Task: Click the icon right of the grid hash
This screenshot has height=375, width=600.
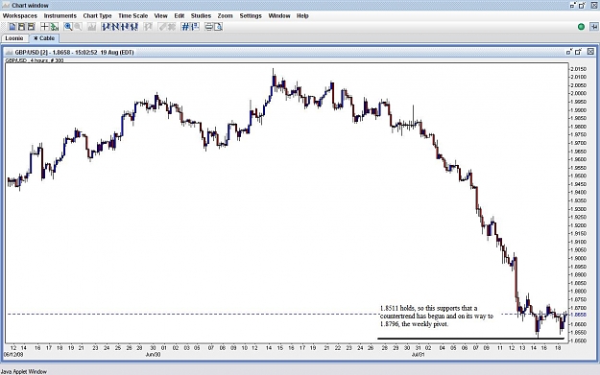Action: click(x=195, y=27)
